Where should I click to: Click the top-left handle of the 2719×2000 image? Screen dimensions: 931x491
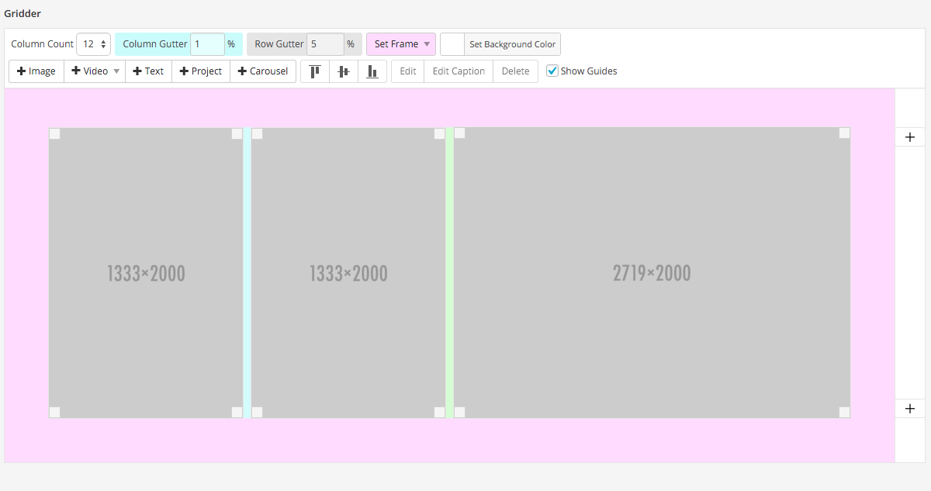459,133
